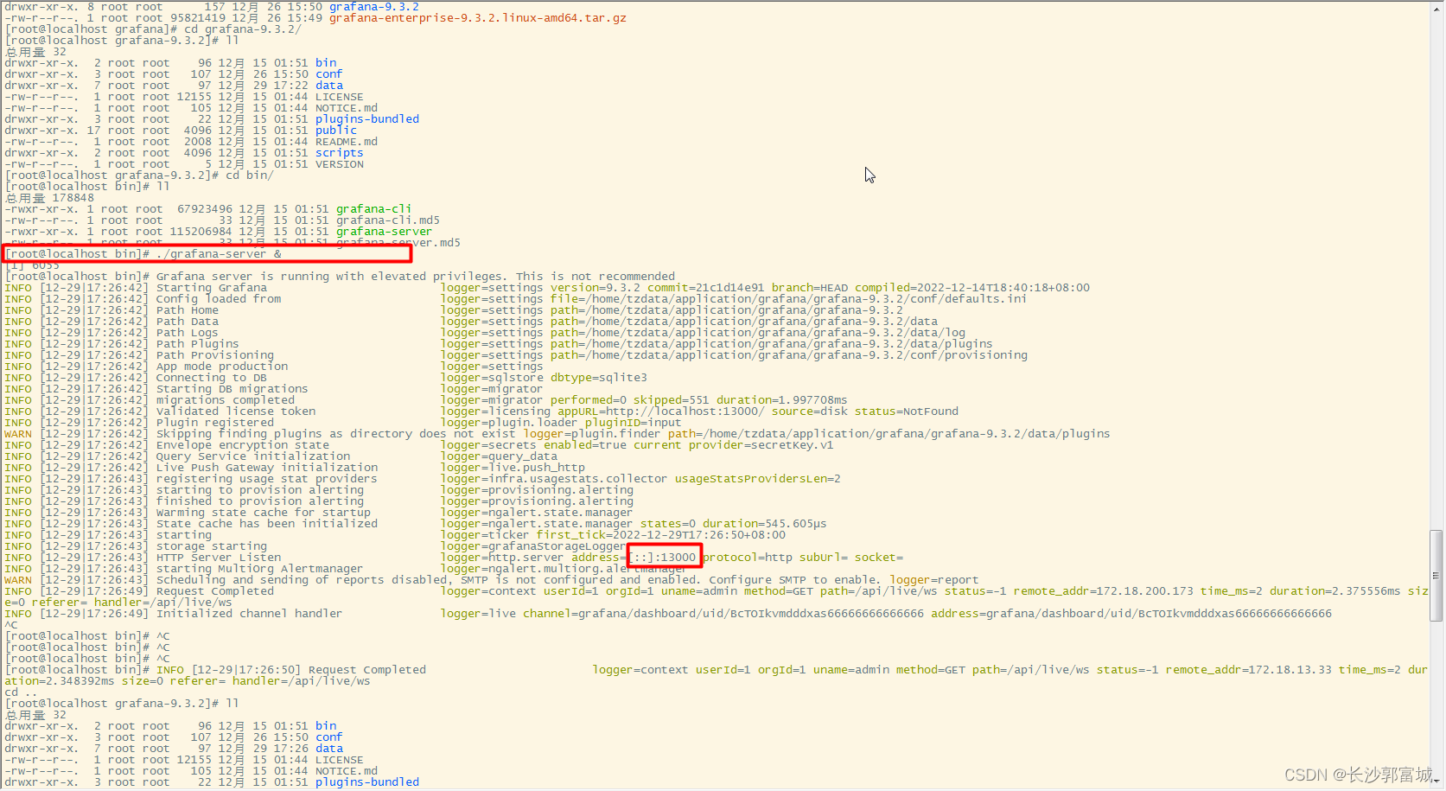The width and height of the screenshot is (1446, 791).
Task: Click the 'Envelope encryption state' log message
Action: (x=243, y=445)
